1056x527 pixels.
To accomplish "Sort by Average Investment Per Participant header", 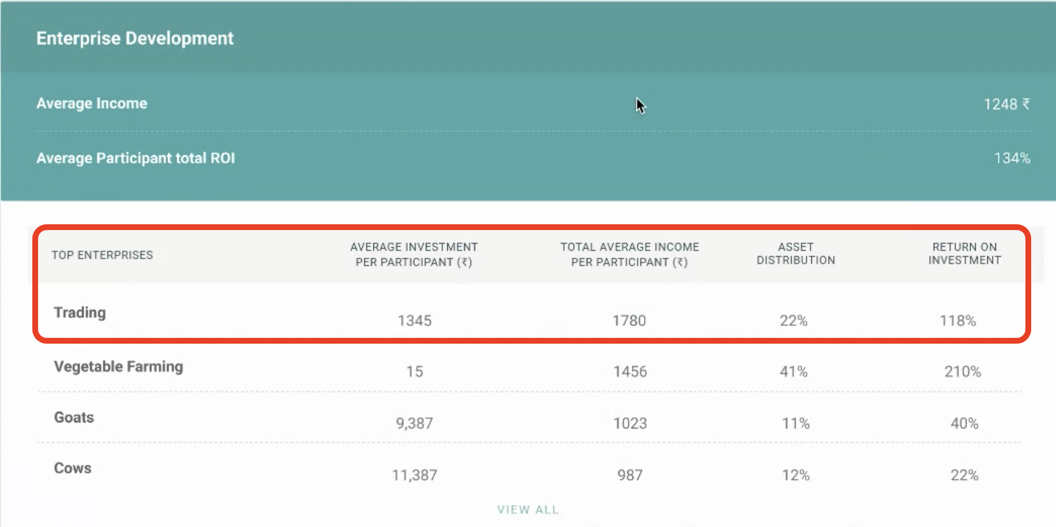I will [414, 254].
